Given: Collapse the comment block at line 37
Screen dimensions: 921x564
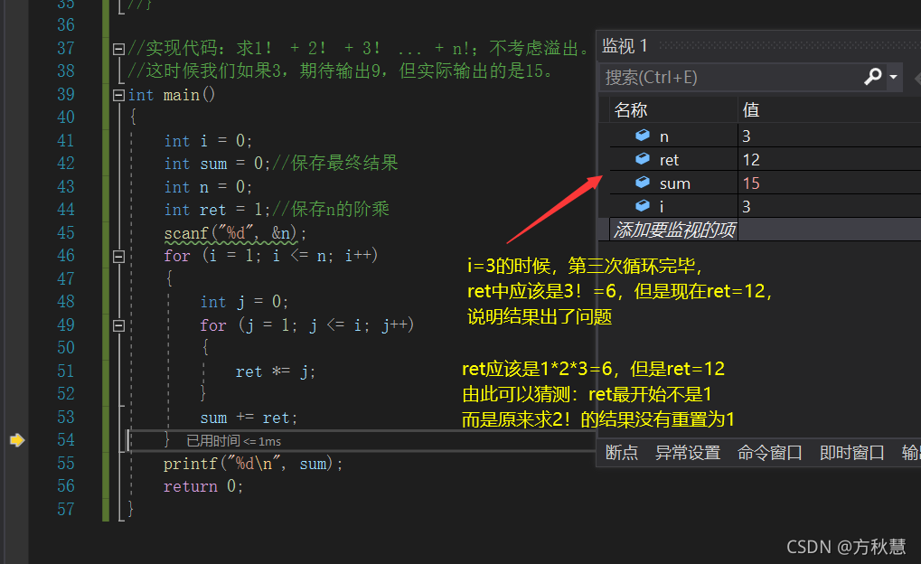Looking at the screenshot, I should tap(118, 49).
